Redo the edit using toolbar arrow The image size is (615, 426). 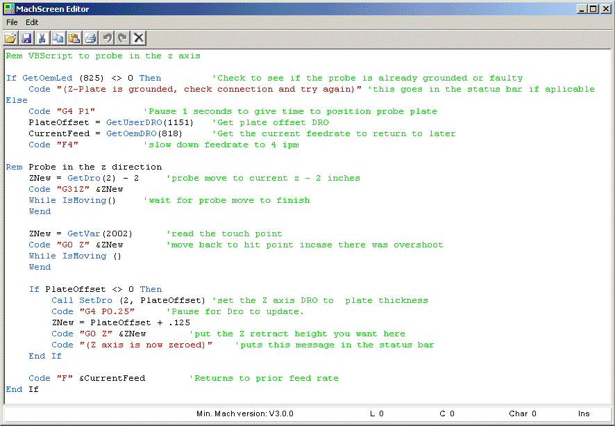point(122,38)
